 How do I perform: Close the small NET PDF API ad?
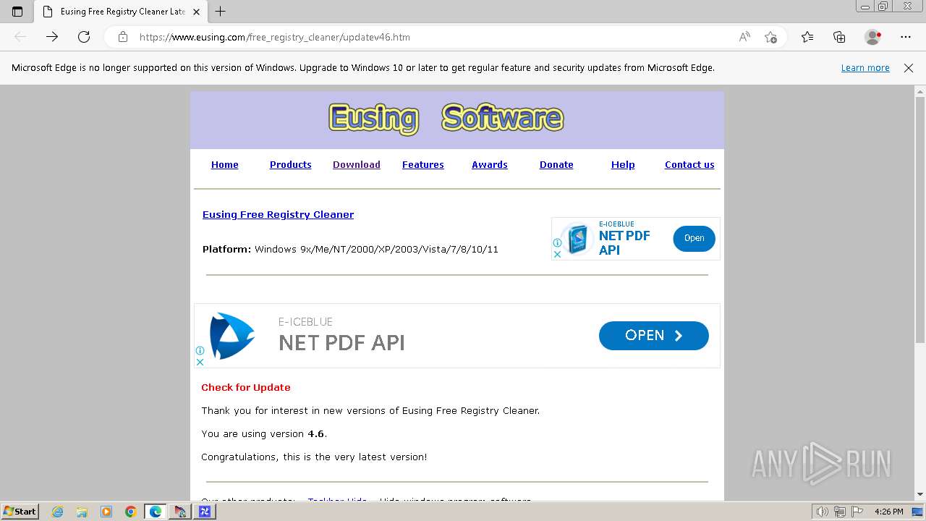click(x=557, y=254)
